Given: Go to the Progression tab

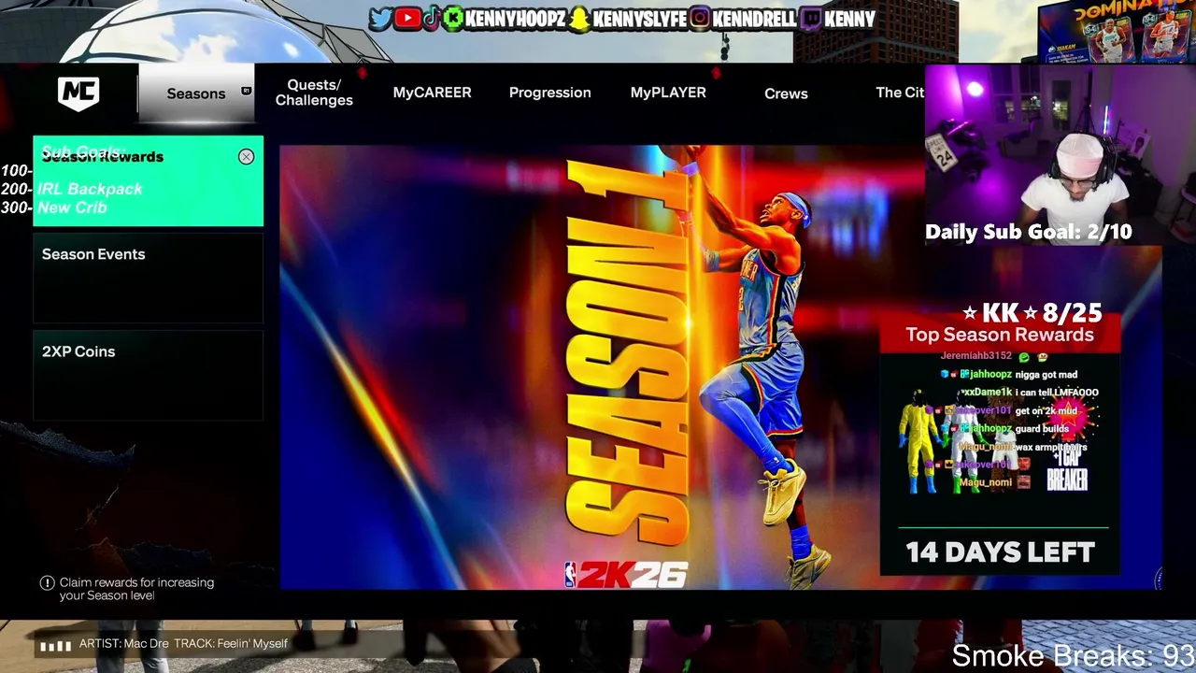Looking at the screenshot, I should pos(549,93).
